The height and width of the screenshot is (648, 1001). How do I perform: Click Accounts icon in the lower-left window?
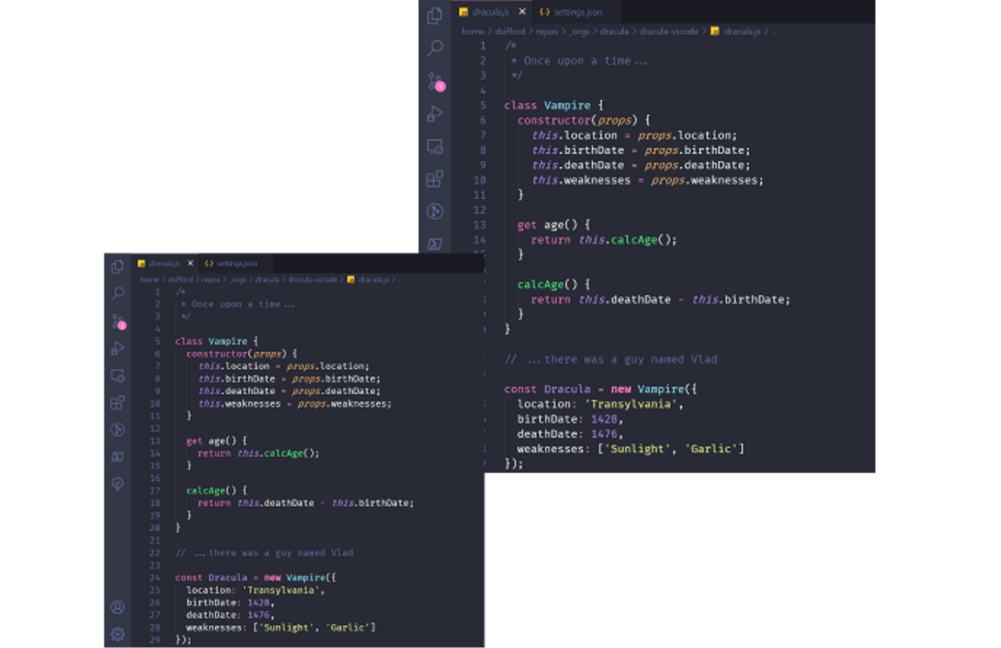(118, 607)
